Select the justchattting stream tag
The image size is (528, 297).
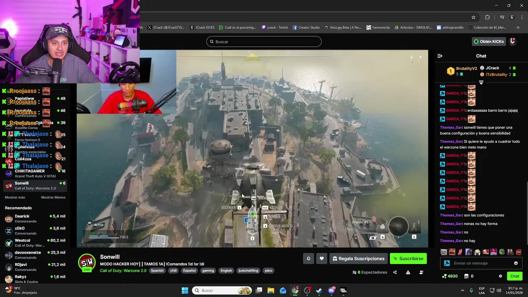click(x=248, y=271)
